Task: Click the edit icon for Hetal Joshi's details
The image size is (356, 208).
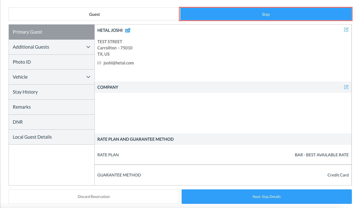Action: 346,30
